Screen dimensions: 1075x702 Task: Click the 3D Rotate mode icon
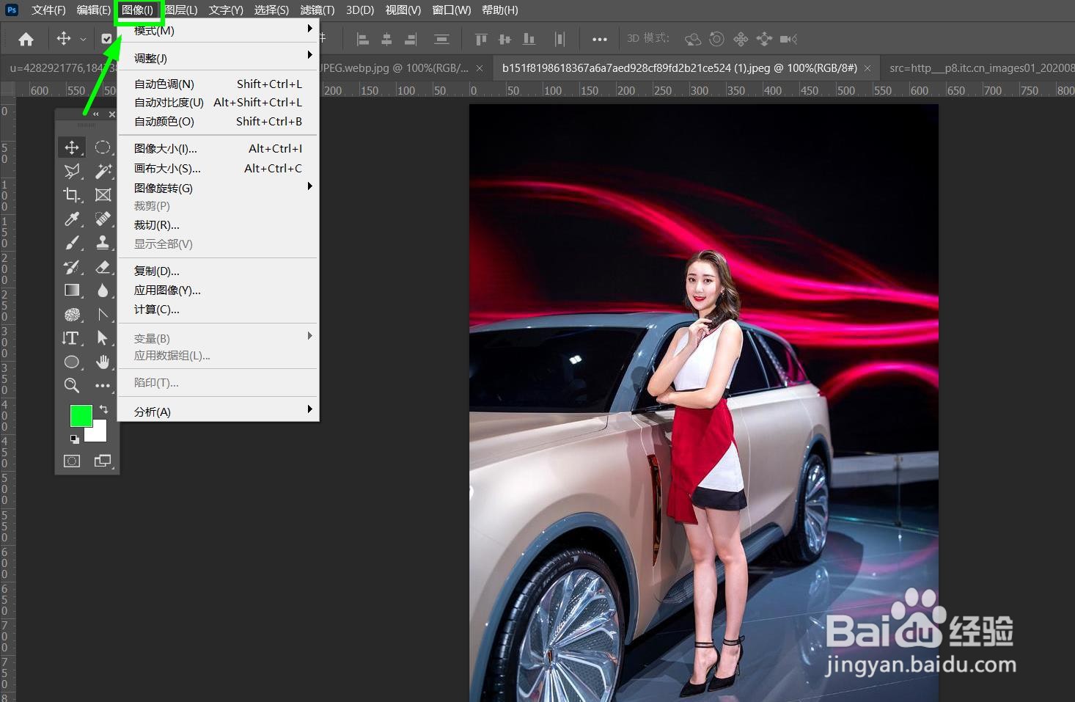(x=693, y=39)
